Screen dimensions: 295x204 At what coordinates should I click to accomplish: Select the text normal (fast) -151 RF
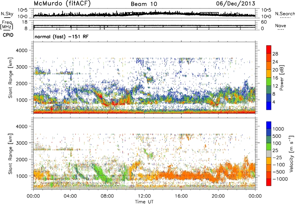[x=62, y=36]
